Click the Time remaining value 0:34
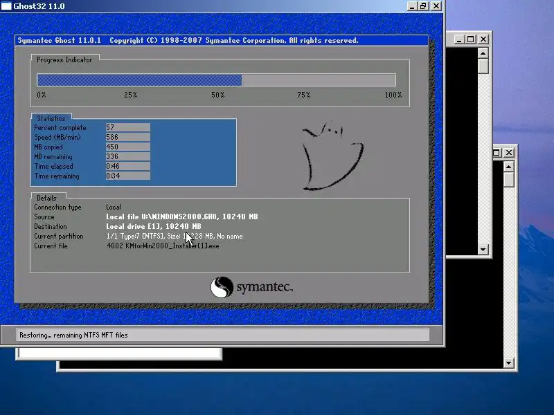The width and height of the screenshot is (554, 415). coord(127,176)
